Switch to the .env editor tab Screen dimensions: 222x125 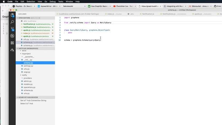click(131, 14)
